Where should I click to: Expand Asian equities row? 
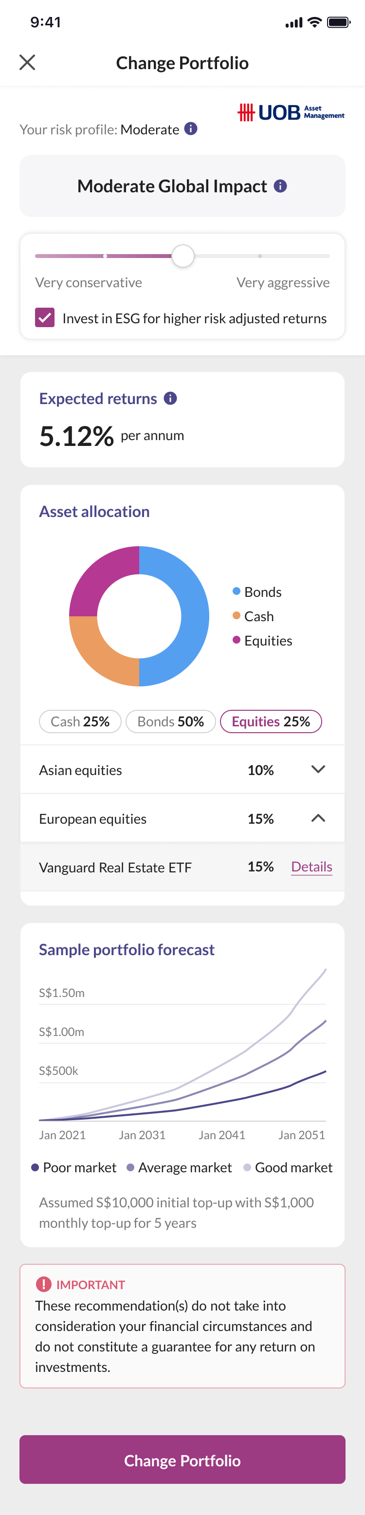pyautogui.click(x=182, y=769)
